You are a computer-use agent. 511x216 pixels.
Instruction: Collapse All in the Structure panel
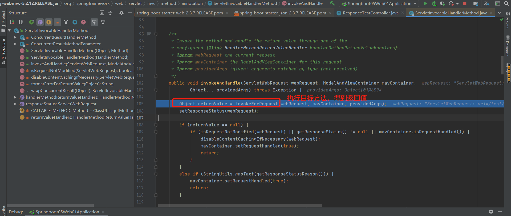[x=110, y=13]
